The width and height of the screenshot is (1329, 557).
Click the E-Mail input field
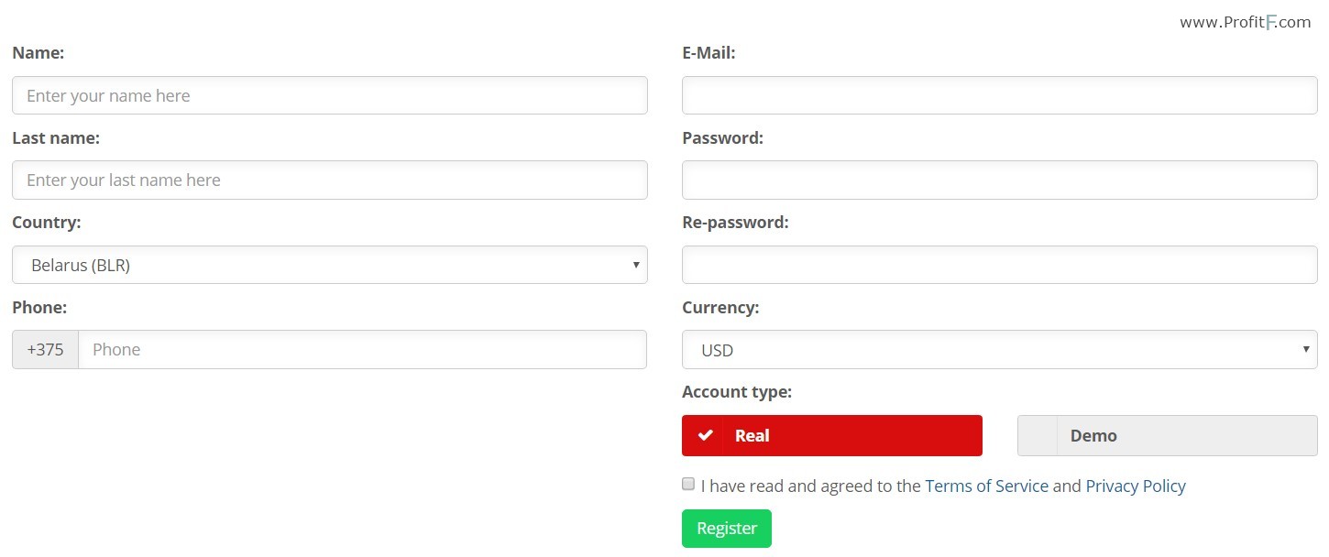pos(1000,95)
